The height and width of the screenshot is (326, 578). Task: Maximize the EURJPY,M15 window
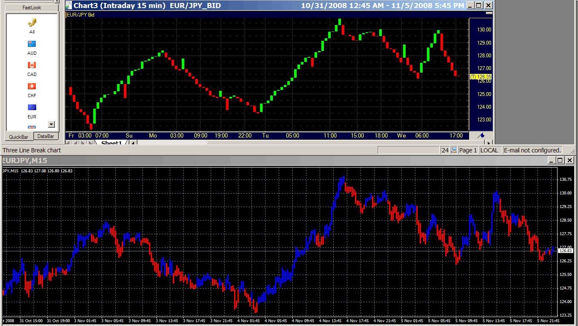[x=560, y=160]
